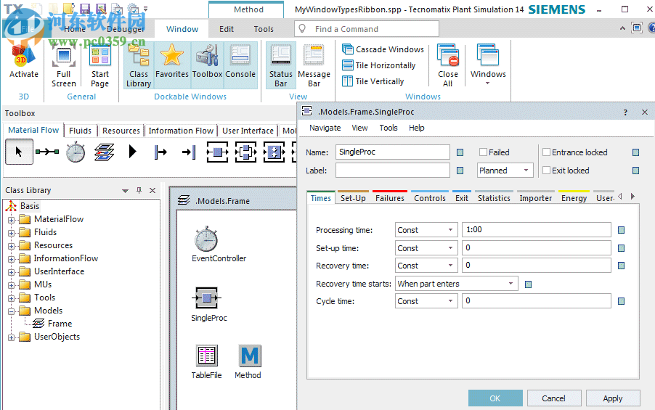Select the Connector tool in Toolbox
Viewport: 655px width, 410px height.
pyautogui.click(x=46, y=152)
